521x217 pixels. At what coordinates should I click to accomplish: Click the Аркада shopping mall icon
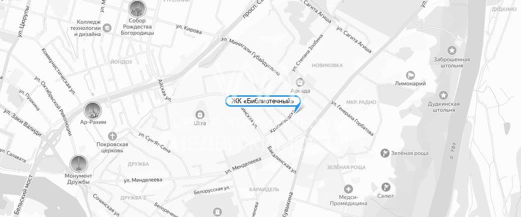coord(300,81)
